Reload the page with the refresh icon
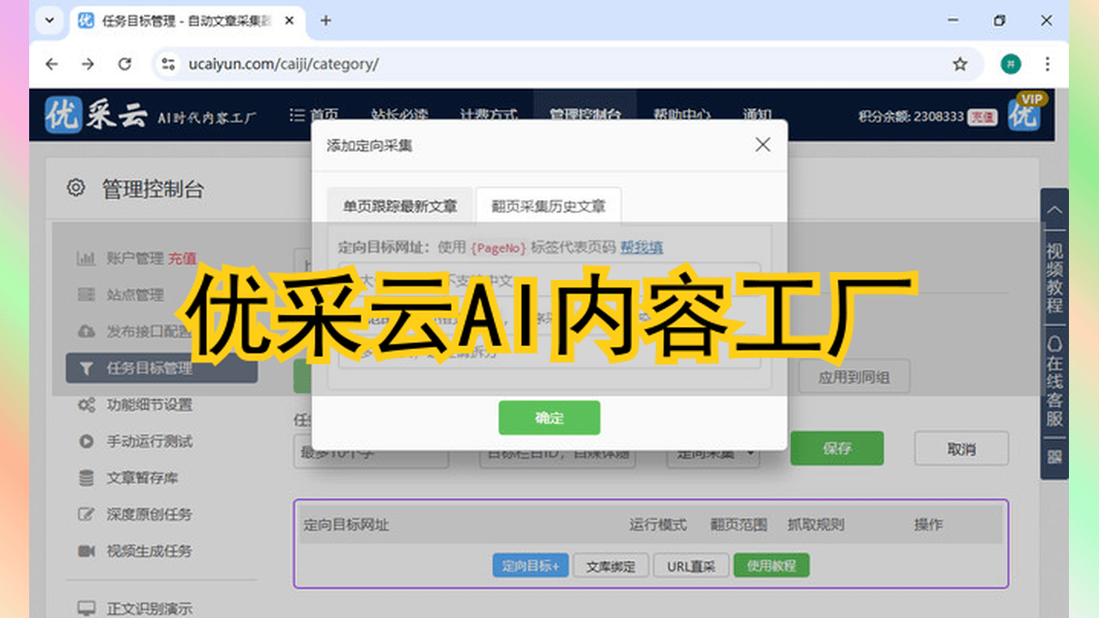Image resolution: width=1099 pixels, height=618 pixels. point(124,64)
